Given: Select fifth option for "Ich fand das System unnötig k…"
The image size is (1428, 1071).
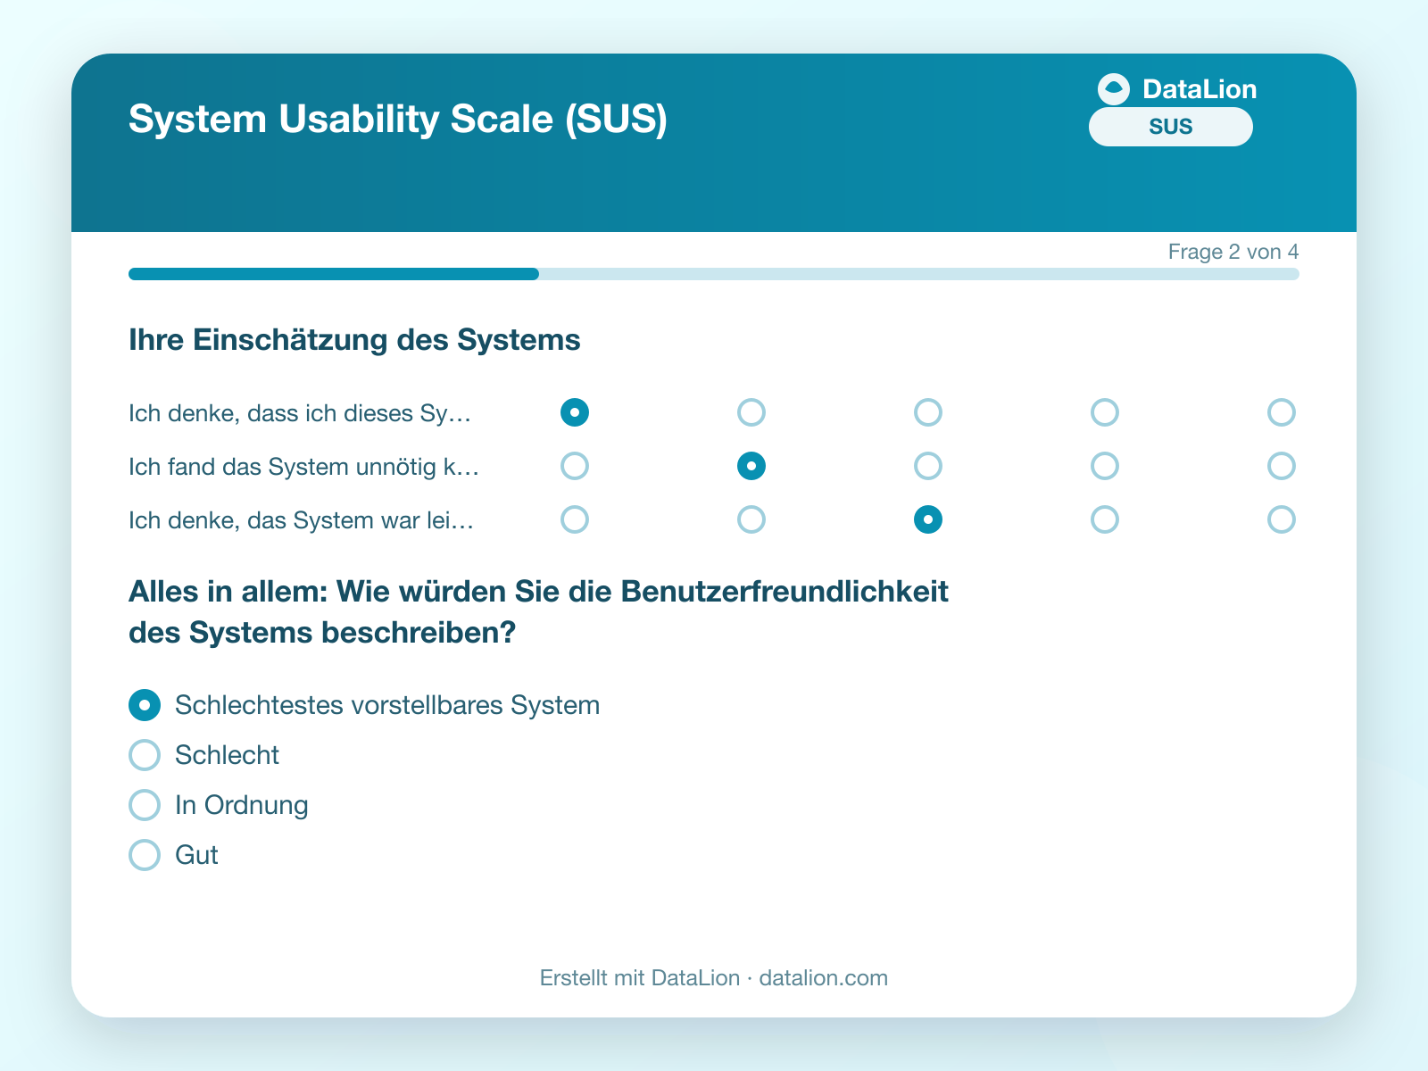Looking at the screenshot, I should pyautogui.click(x=1282, y=466).
